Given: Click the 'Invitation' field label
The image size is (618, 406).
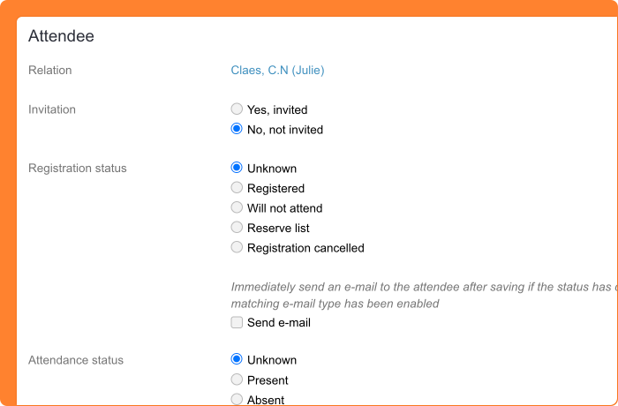Looking at the screenshot, I should (52, 109).
